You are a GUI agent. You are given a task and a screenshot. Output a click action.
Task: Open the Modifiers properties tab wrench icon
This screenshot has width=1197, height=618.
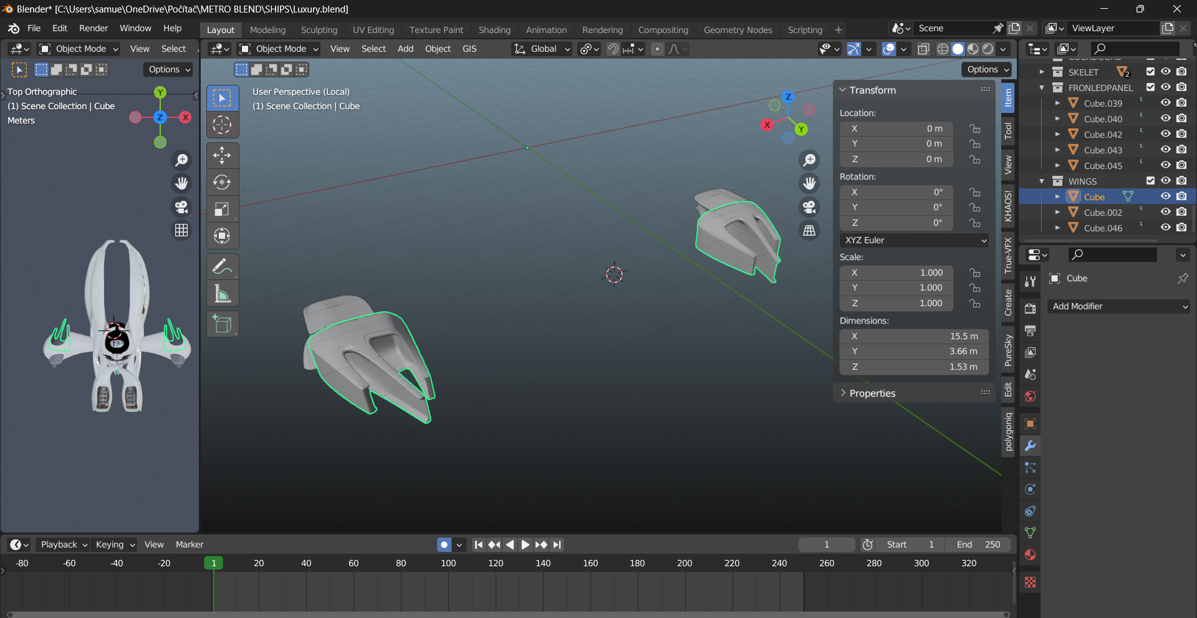click(x=1030, y=446)
